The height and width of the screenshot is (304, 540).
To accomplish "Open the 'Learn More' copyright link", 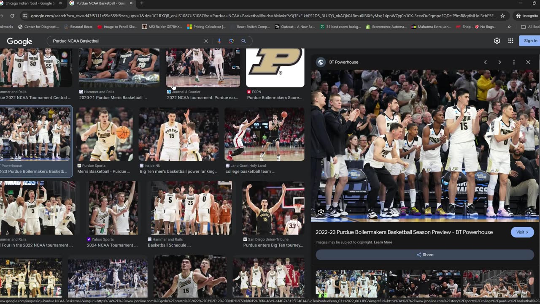I will point(383,242).
